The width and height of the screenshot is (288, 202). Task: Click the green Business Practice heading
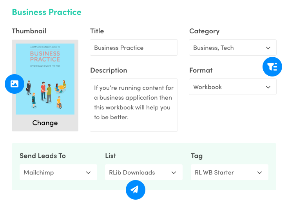47,12
